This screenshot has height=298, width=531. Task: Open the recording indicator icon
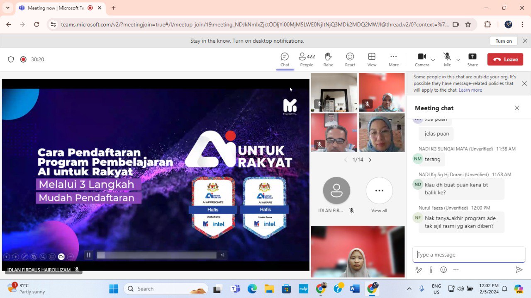[23, 59]
